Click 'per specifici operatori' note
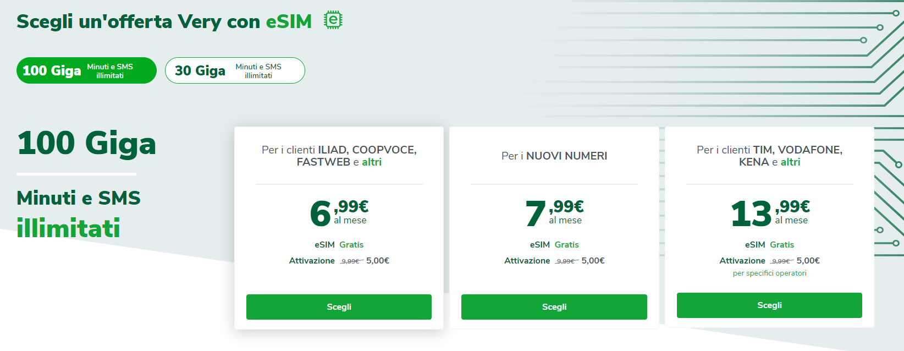This screenshot has height=351, width=904. click(x=769, y=273)
